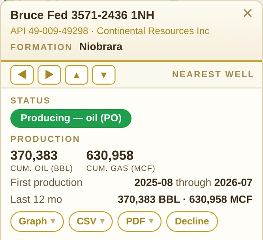The width and height of the screenshot is (263, 240).
Task: Click the through date 2026-07
Action: (x=233, y=182)
